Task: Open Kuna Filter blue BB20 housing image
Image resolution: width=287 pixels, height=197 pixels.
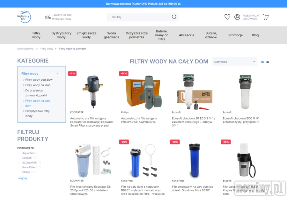Action: point(195,160)
